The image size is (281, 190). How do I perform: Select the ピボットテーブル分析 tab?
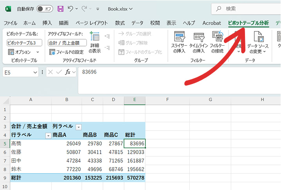(249, 23)
